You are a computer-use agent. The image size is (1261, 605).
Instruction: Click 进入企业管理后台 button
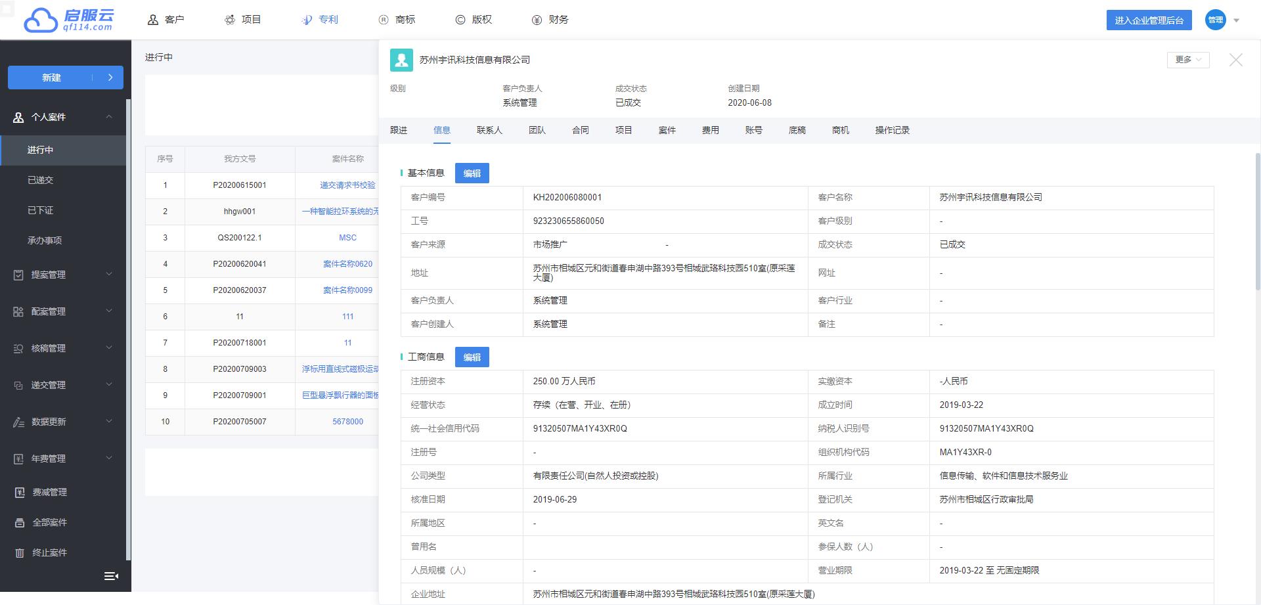1149,20
